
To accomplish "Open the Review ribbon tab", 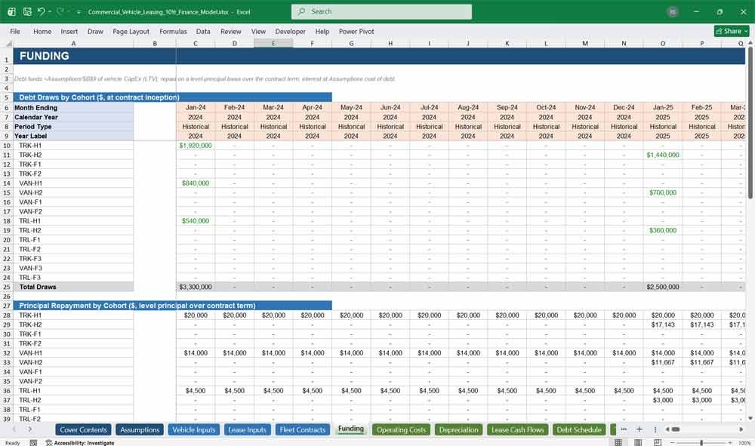I will tap(230, 31).
